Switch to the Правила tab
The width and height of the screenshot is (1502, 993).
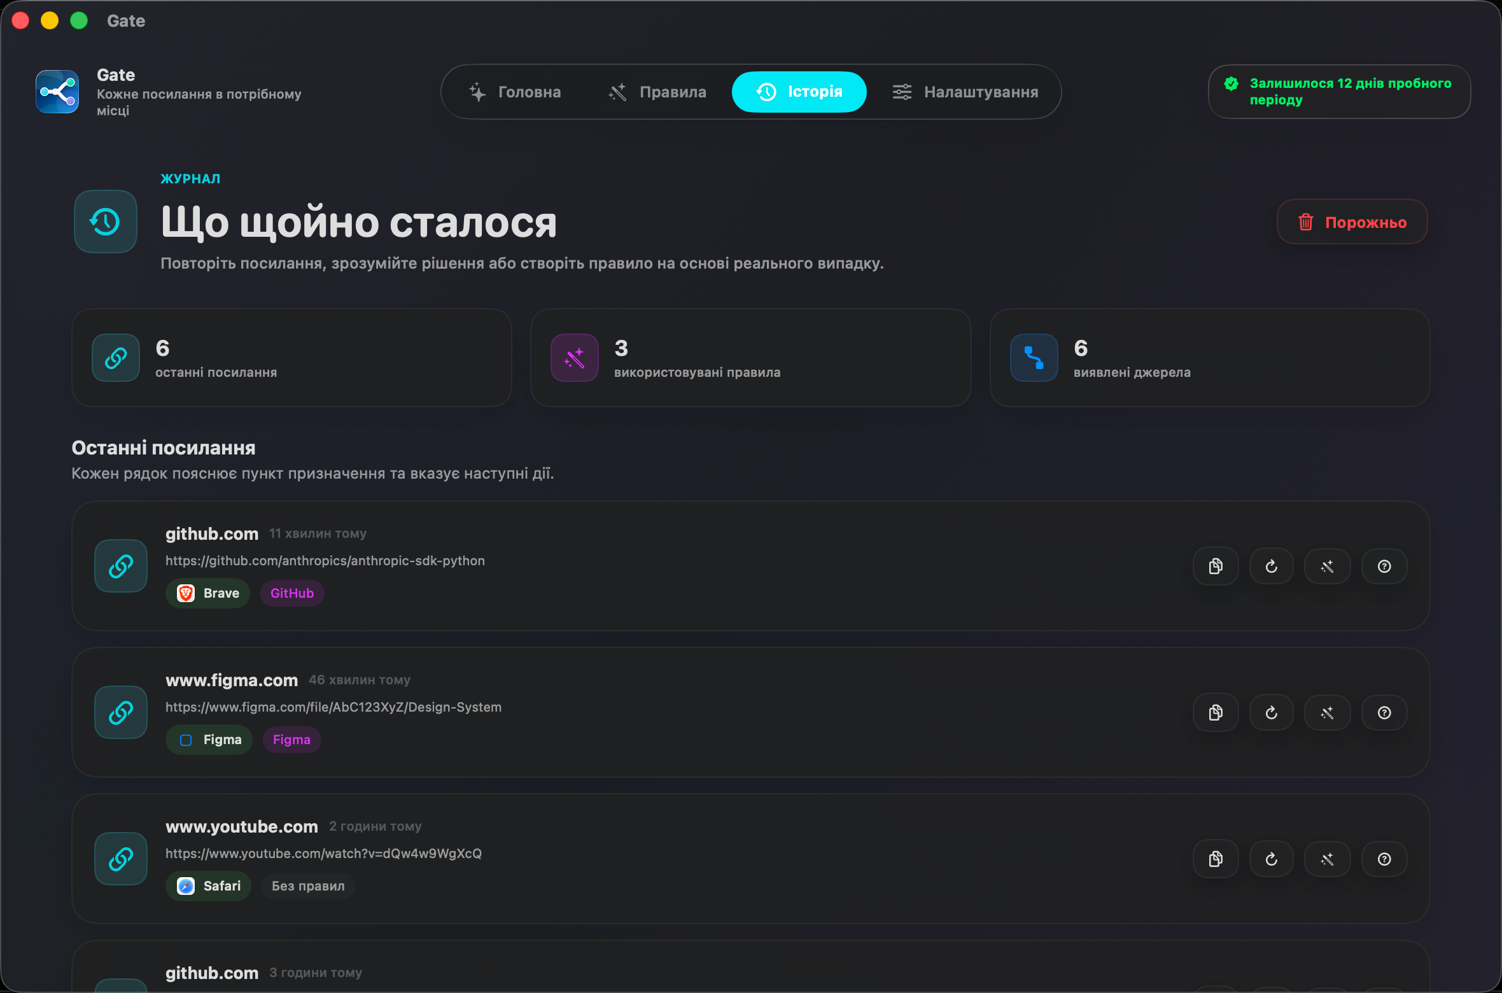pos(657,92)
